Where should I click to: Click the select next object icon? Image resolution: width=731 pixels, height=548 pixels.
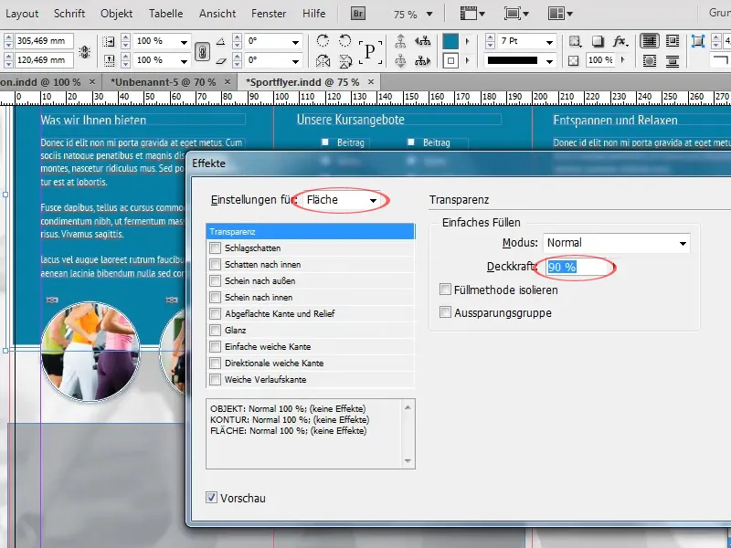click(x=422, y=60)
